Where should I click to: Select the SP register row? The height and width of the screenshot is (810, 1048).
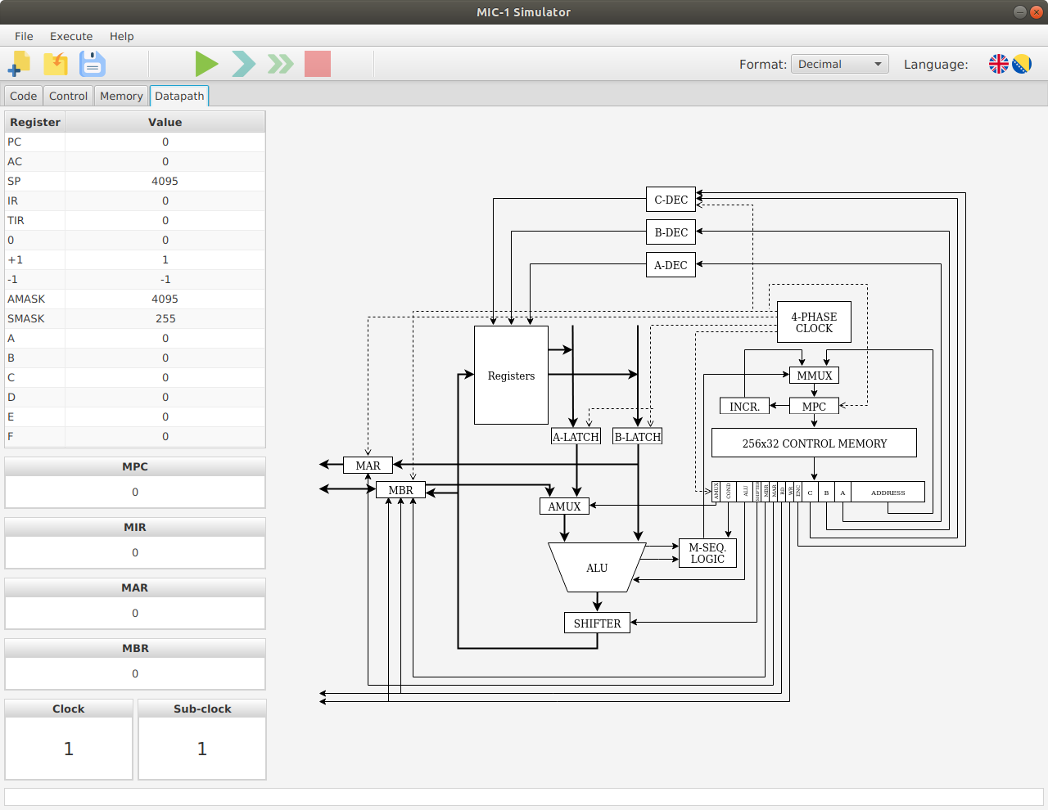pos(135,181)
